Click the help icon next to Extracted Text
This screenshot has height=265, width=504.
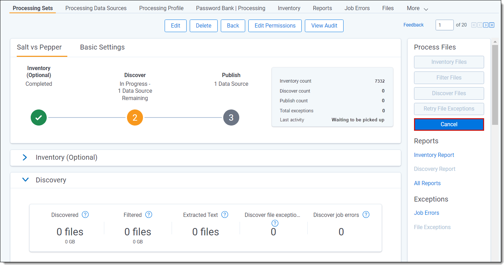225,214
